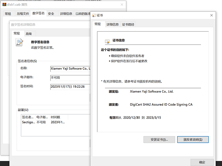Switch to 详细信息 tab in properties window
Screen dimensions: 222x166
66,14
